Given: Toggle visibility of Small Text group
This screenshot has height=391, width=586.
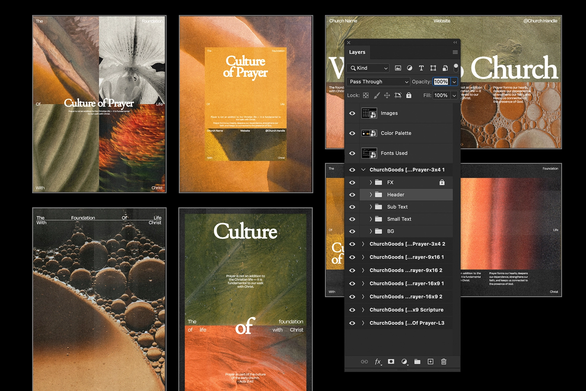Looking at the screenshot, I should tap(352, 219).
